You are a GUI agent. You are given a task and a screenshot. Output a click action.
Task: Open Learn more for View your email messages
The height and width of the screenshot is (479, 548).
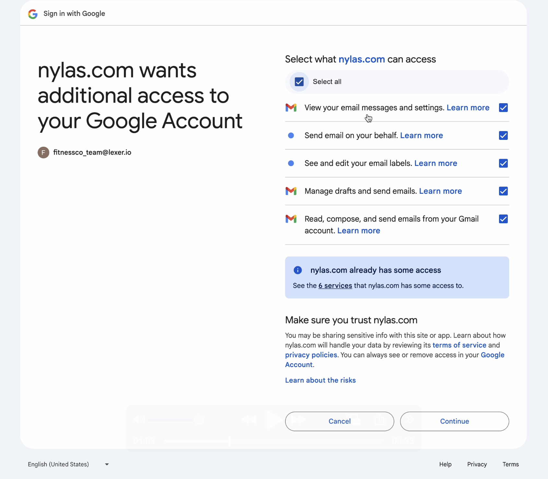[x=468, y=108]
